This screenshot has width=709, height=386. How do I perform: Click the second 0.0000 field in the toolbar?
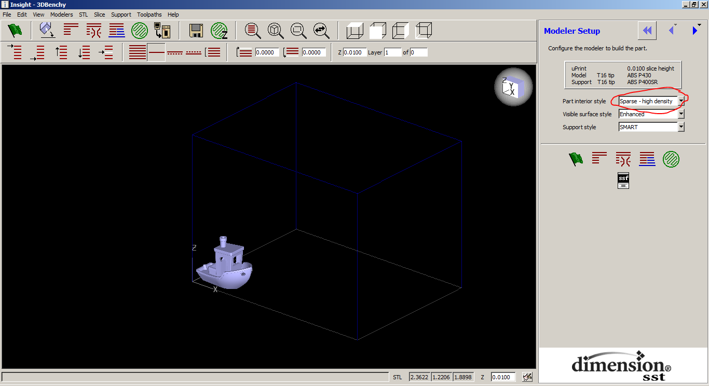pyautogui.click(x=313, y=52)
